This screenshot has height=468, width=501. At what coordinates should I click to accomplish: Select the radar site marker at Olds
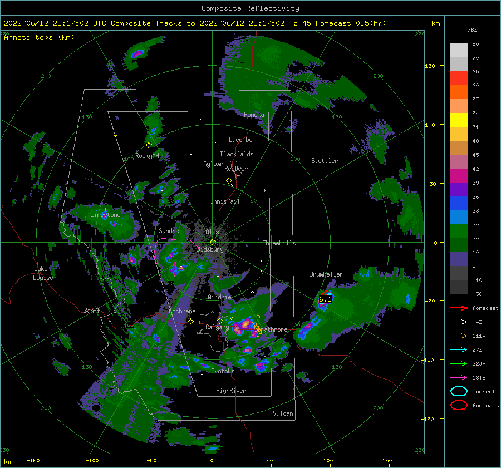(213, 242)
